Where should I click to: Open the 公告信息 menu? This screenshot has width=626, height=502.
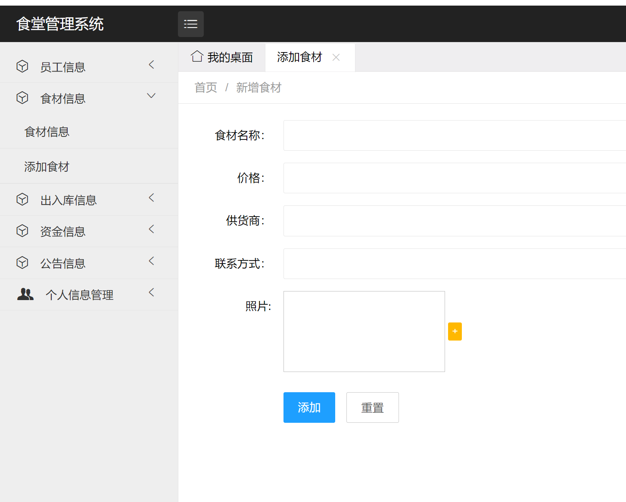click(89, 263)
